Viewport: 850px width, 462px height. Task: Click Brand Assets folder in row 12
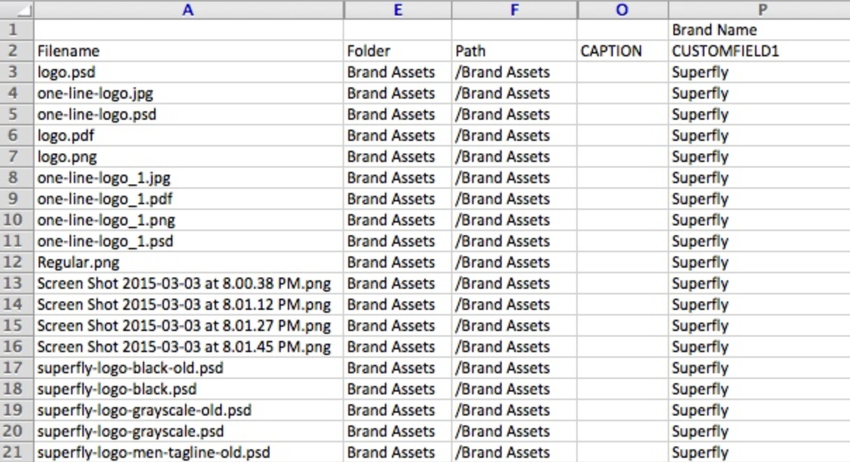click(x=398, y=262)
